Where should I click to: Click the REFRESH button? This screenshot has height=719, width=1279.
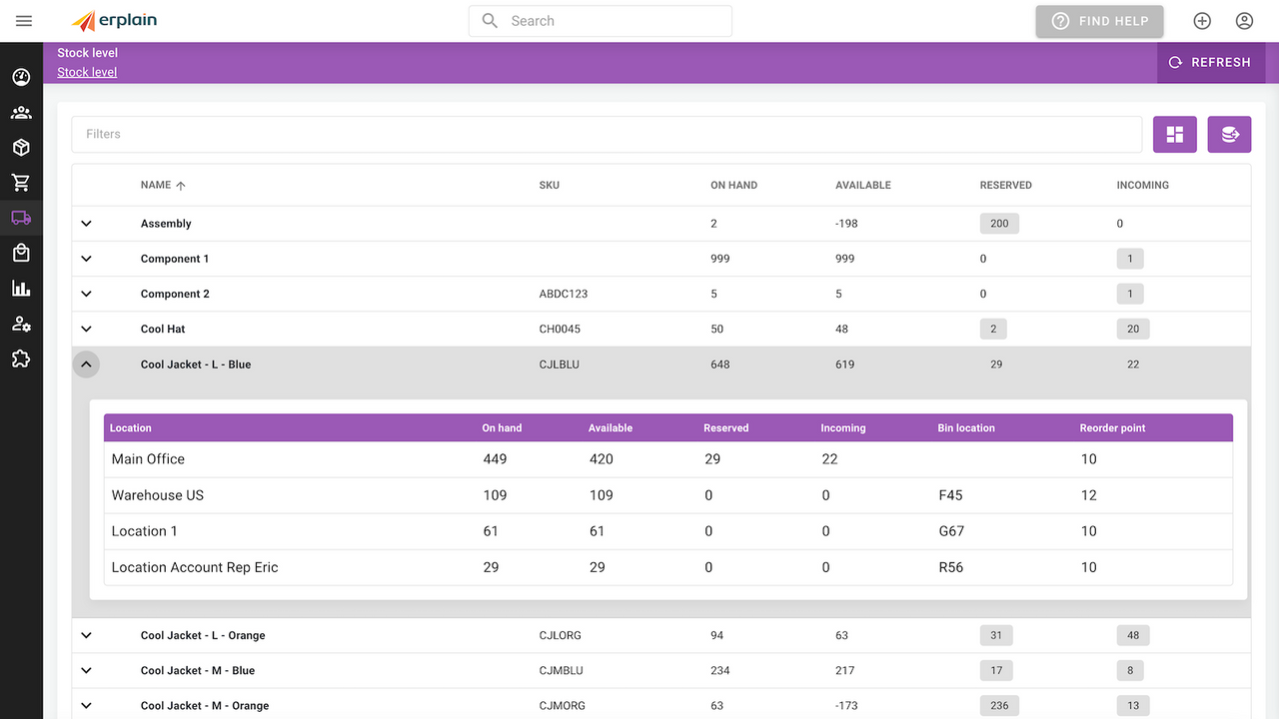1210,62
